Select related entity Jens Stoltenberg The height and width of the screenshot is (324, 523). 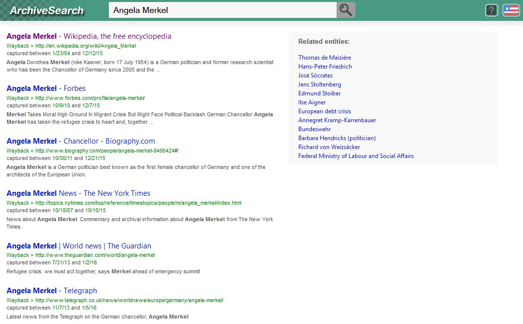coord(320,84)
